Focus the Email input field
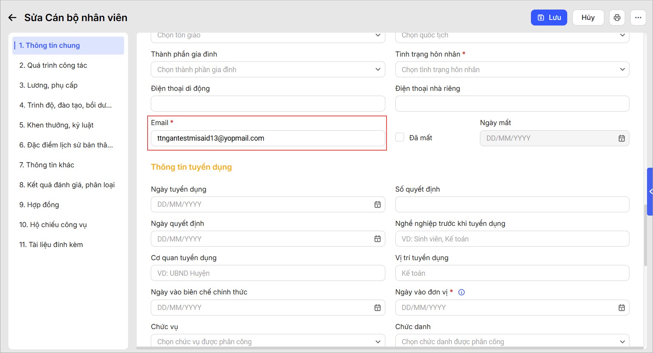Image resolution: width=653 pixels, height=353 pixels. [x=268, y=138]
